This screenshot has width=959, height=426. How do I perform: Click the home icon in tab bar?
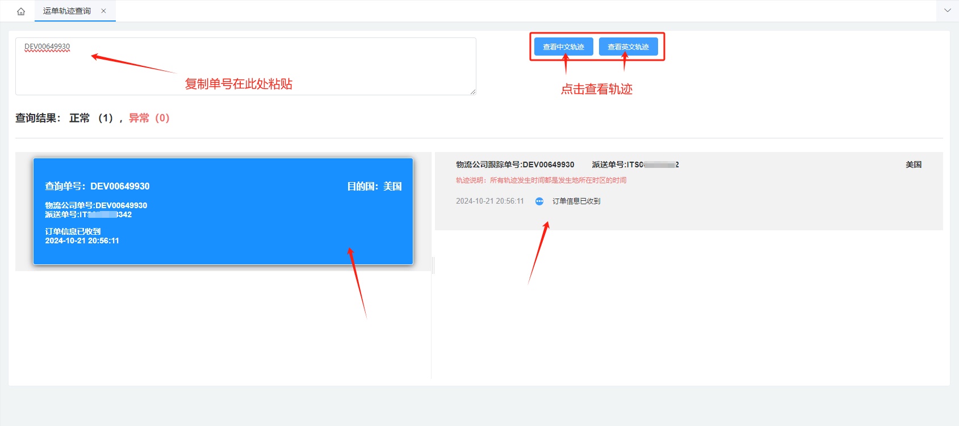21,11
